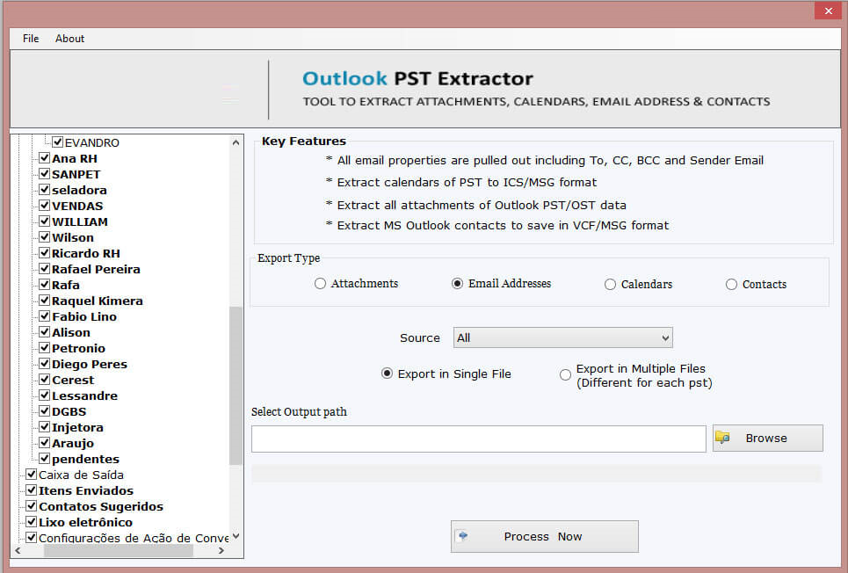Viewport: 848px width, 573px height.
Task: Click the Select Output path field
Action: [x=479, y=439]
